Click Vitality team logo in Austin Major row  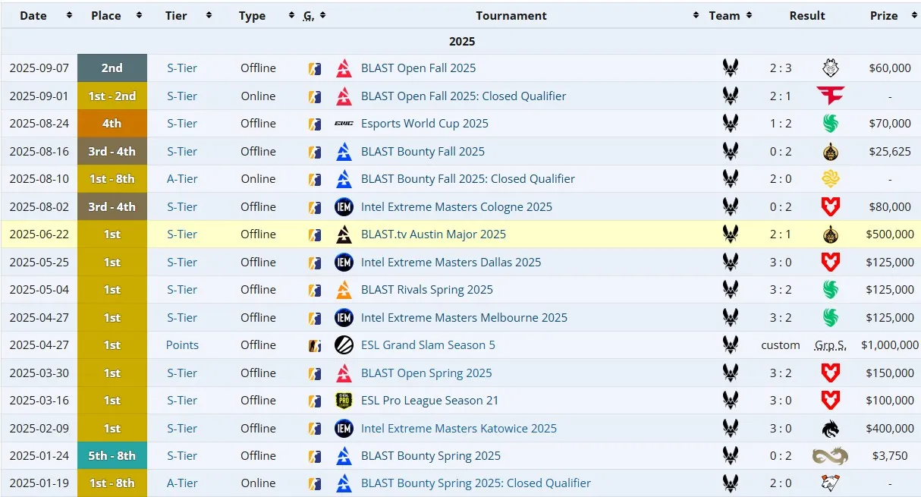pos(731,234)
